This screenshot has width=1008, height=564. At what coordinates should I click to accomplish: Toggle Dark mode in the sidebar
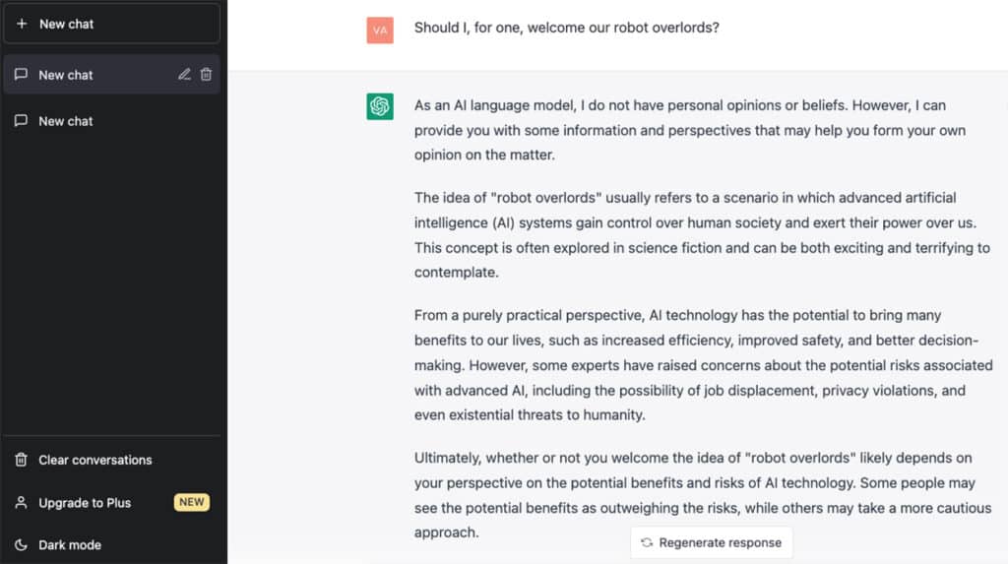click(x=69, y=544)
